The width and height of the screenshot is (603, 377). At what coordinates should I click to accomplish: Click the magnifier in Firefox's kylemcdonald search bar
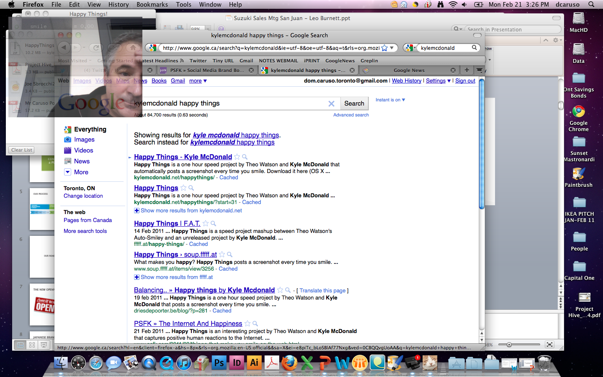(x=474, y=48)
